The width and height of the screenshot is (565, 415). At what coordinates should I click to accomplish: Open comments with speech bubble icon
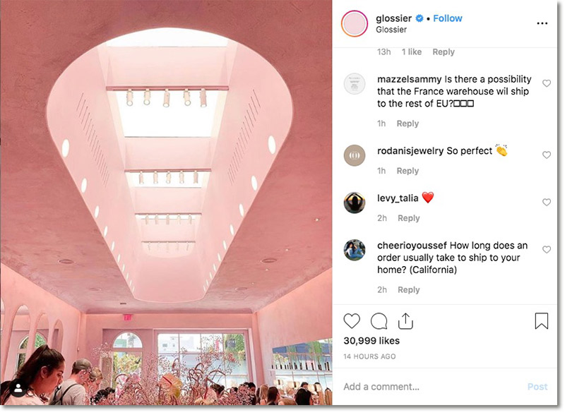[x=379, y=321]
